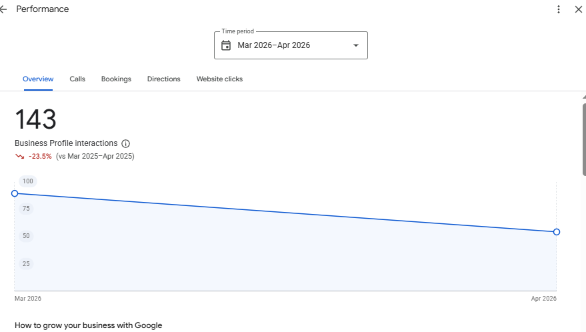Screen dimensions: 586x332
Task: Go to the Directions tab
Action: coord(164,79)
